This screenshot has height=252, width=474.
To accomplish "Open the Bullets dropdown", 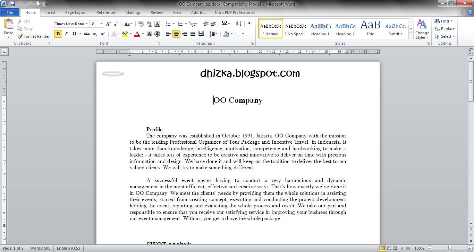I will coord(174,24).
